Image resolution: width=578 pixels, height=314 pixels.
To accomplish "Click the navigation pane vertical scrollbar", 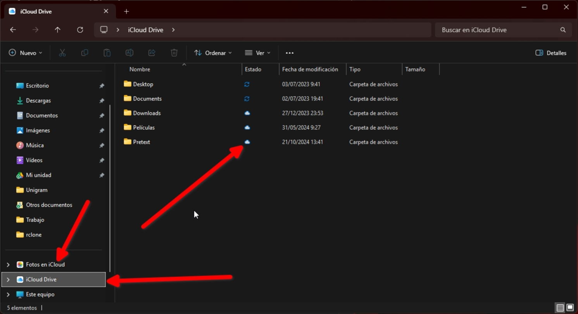I will [110, 188].
